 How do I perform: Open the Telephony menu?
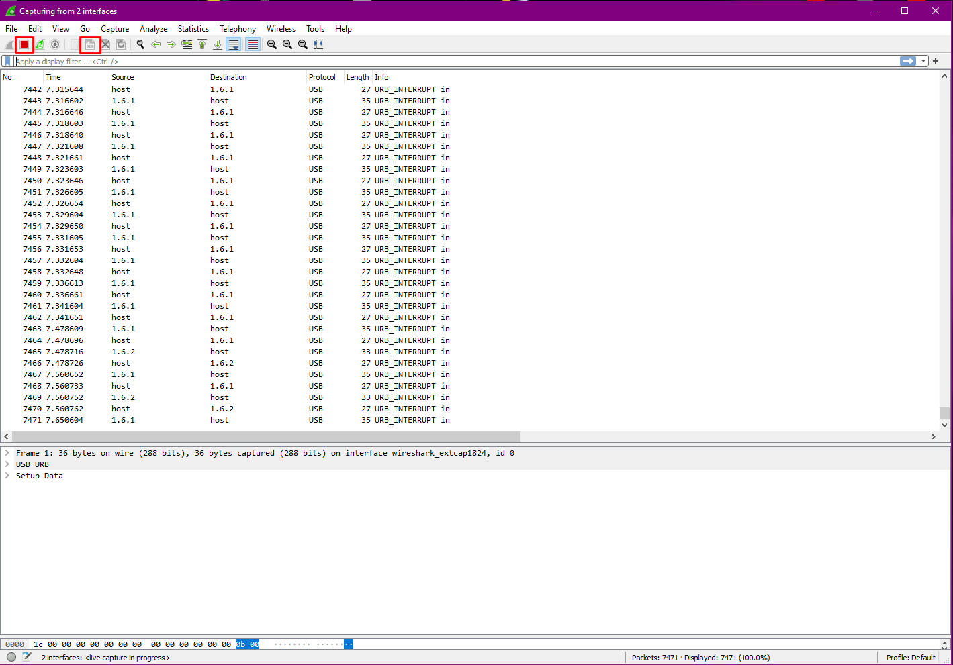238,29
